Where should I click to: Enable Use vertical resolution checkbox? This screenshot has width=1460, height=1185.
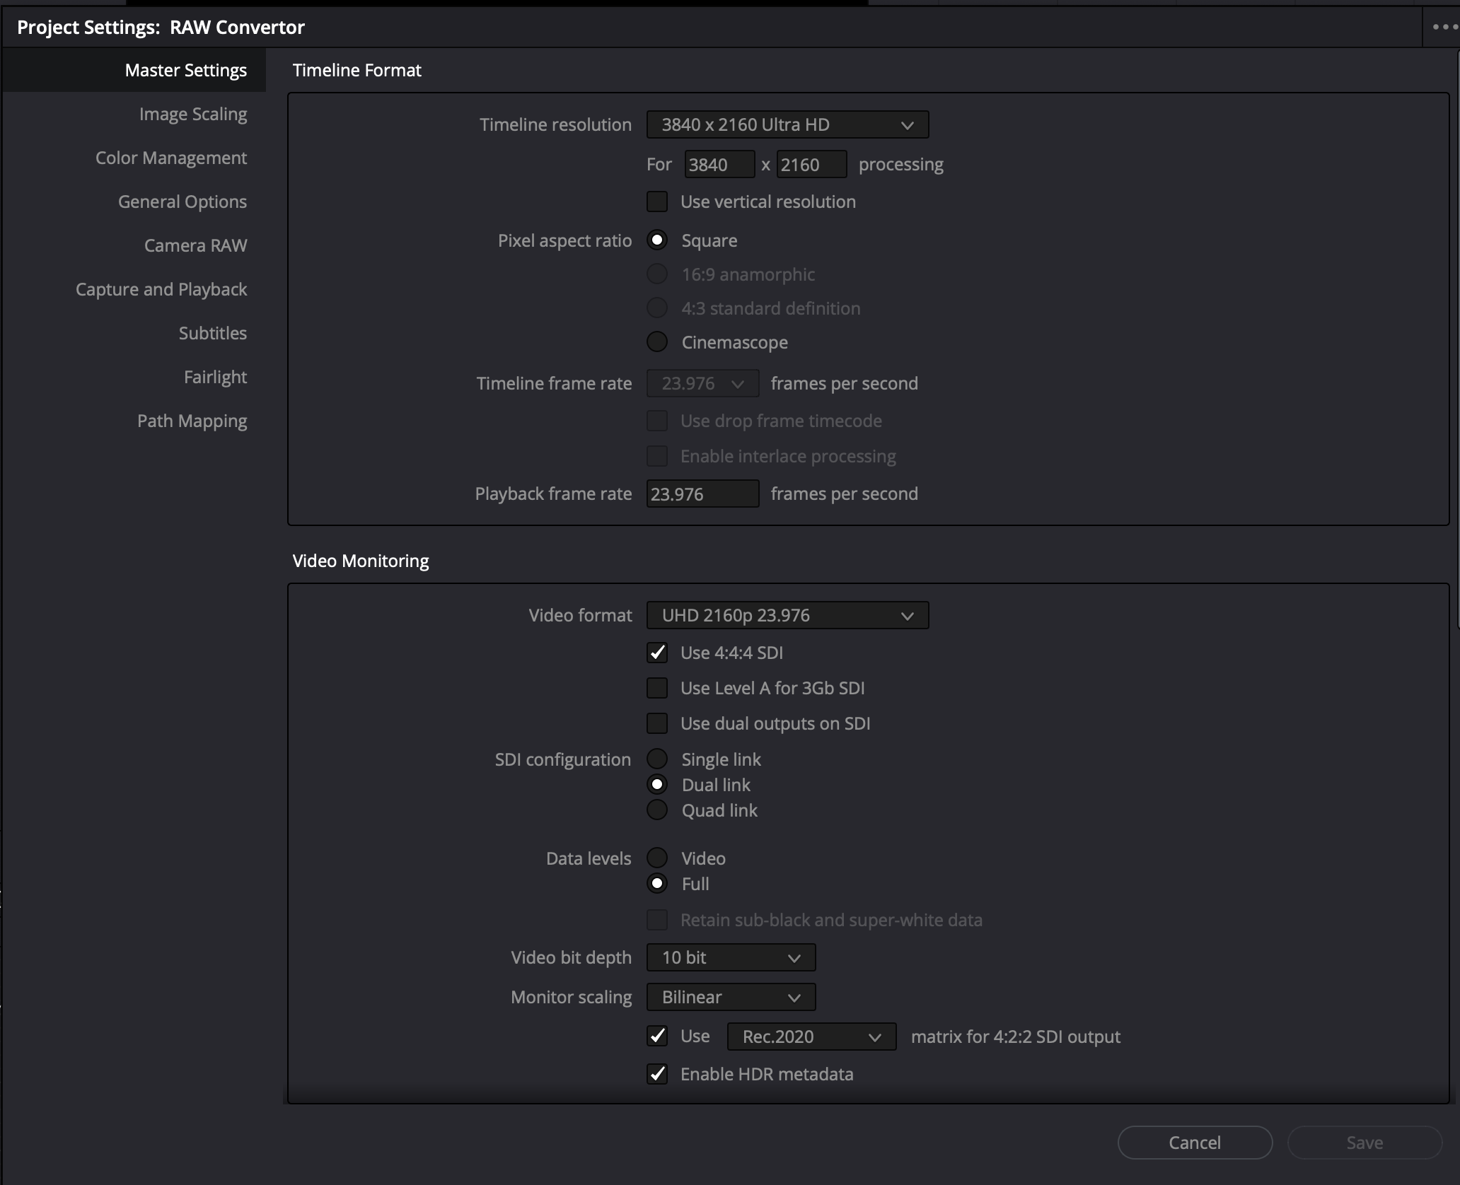pyautogui.click(x=657, y=202)
